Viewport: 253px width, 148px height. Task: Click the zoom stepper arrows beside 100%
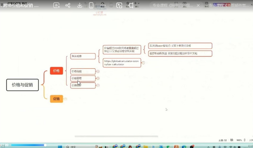pos(244,140)
